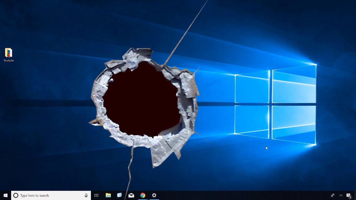Open the Settings gear on the taskbar
356x200 pixels.
[x=154, y=195]
